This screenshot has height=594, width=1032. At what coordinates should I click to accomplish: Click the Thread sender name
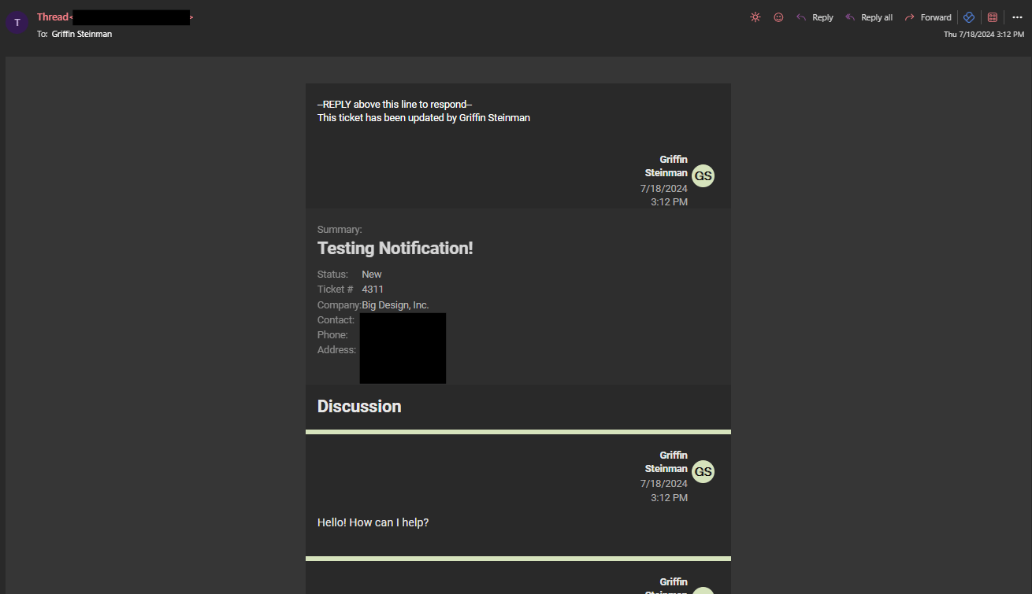point(53,17)
